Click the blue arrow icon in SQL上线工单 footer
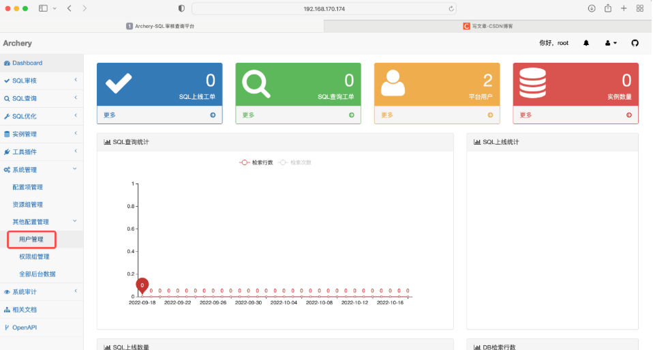The height and width of the screenshot is (350, 653). [213, 115]
